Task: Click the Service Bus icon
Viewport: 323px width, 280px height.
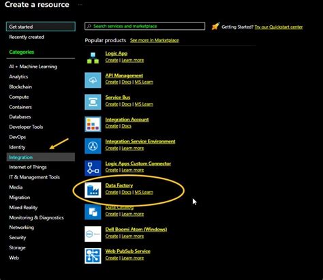Action: 93,102
